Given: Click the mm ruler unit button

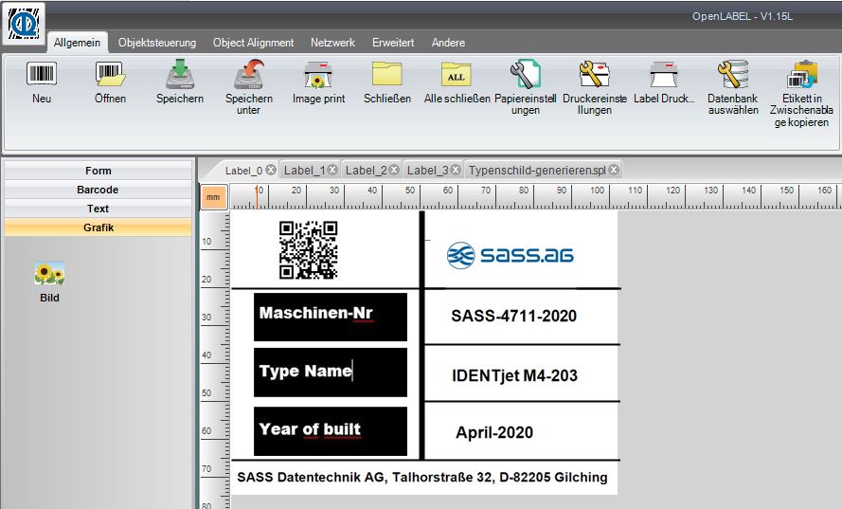Looking at the screenshot, I should 214,197.
